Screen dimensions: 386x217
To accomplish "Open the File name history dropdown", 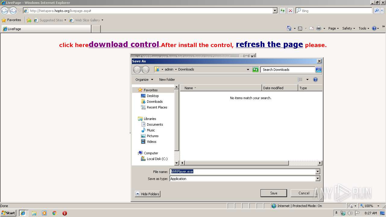I will coord(318,171).
